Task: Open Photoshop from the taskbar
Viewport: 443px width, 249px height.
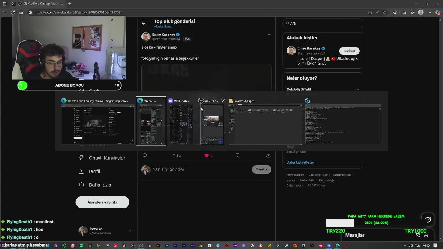Action: 167,246
